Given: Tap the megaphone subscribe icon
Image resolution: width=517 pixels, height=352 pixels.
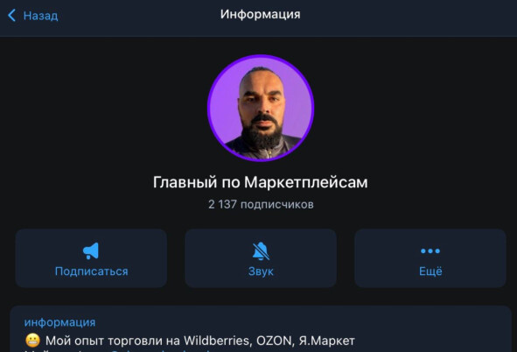Looking at the screenshot, I should tap(91, 250).
